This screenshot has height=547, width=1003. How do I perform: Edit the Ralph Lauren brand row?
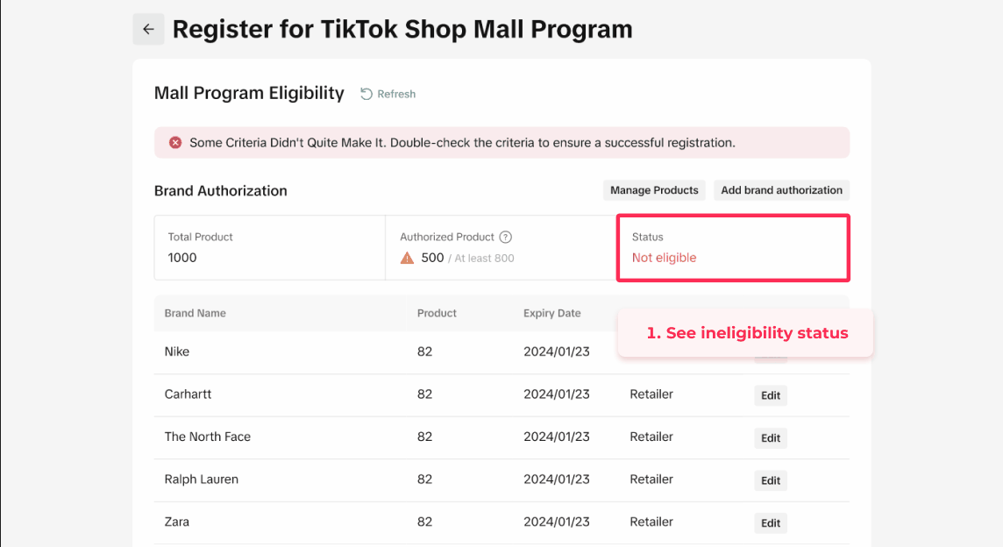point(771,480)
